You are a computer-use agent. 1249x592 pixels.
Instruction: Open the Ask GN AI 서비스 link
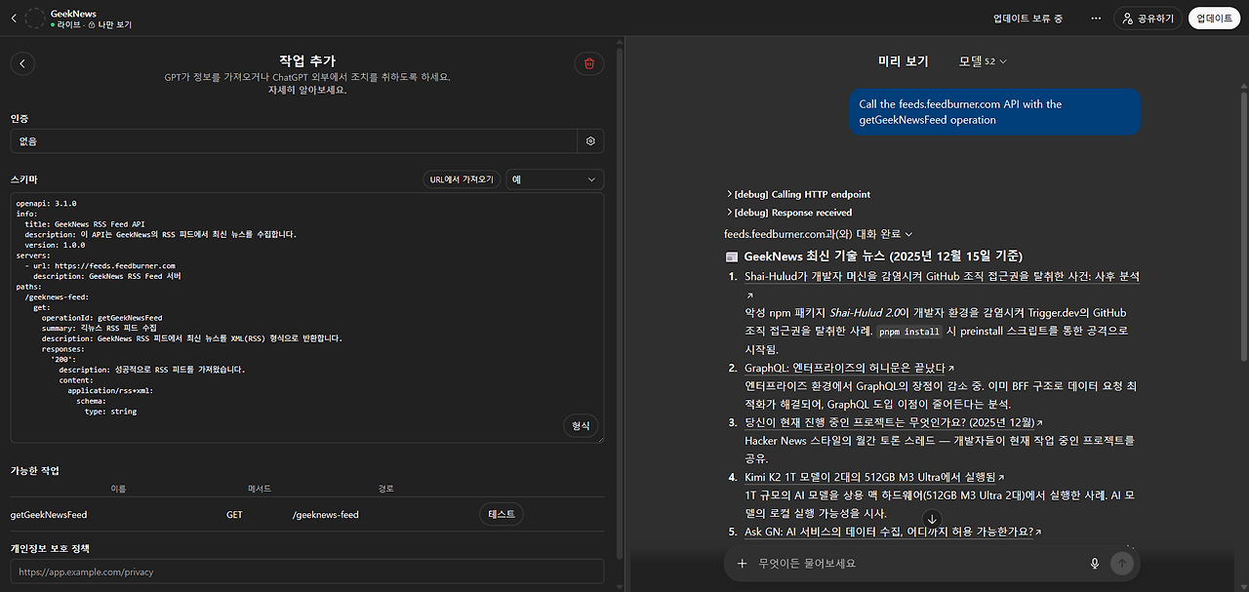coord(894,532)
